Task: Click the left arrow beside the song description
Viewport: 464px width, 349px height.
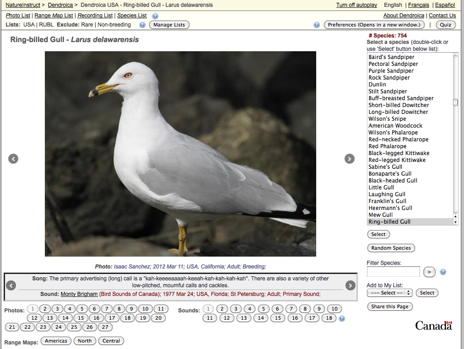Action: pos(10,285)
